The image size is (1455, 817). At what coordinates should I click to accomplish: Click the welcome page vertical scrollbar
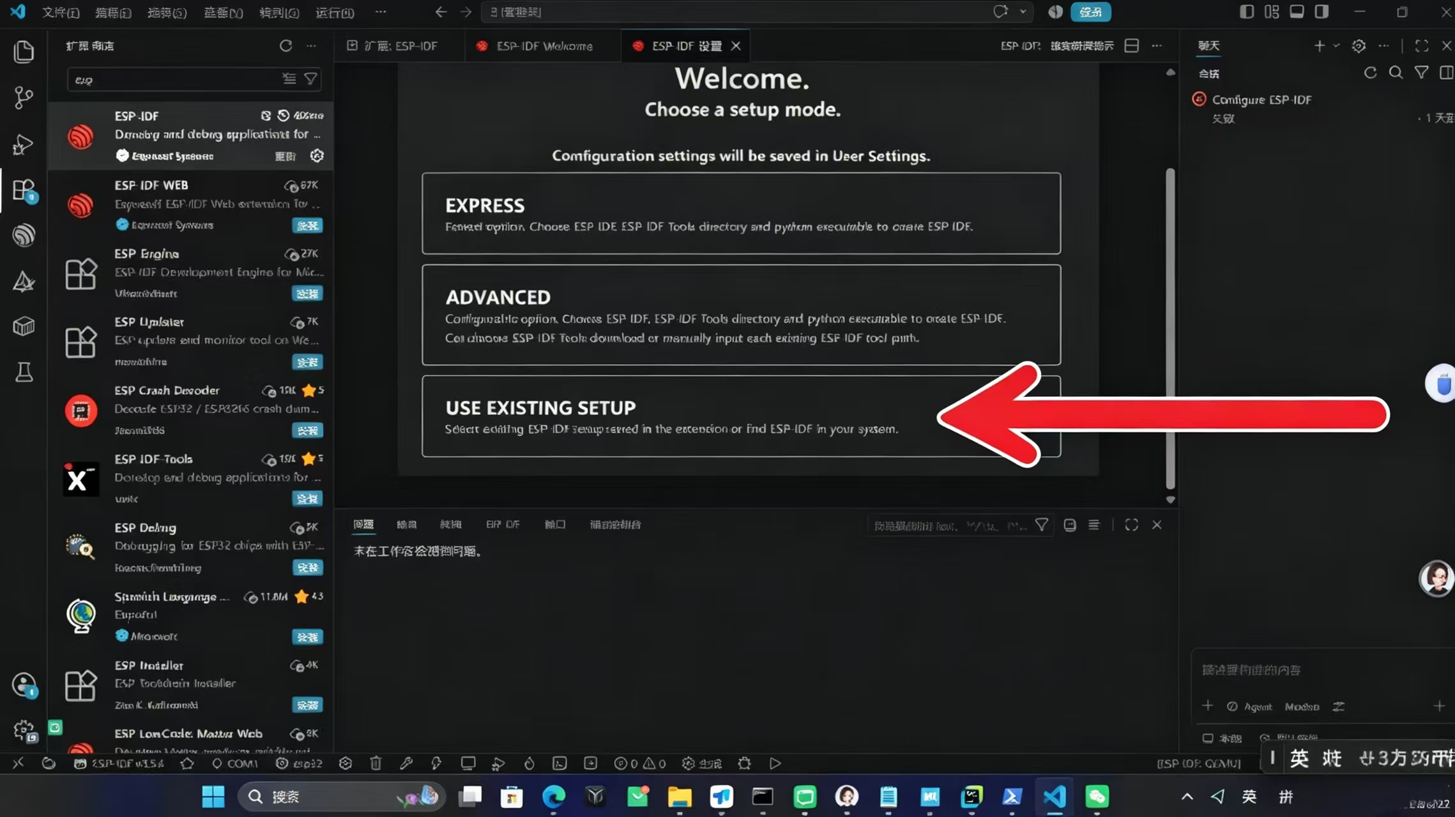point(1170,328)
